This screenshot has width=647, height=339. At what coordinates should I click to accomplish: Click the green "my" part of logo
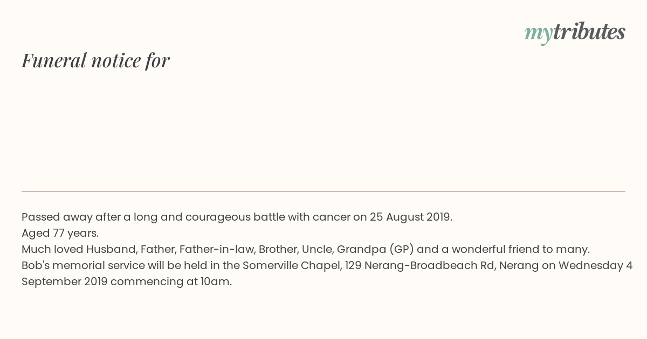tap(538, 34)
